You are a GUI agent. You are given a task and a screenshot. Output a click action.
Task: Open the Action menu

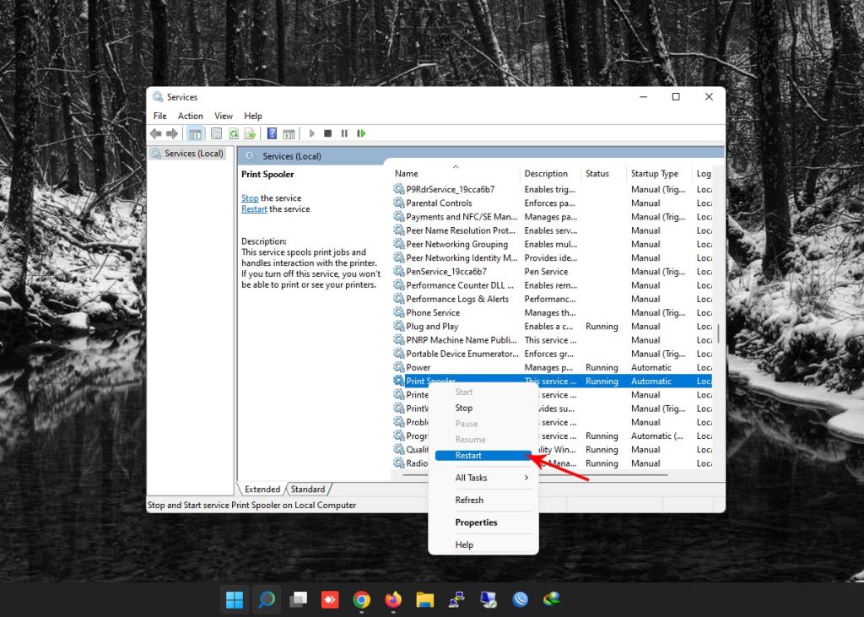tap(190, 116)
